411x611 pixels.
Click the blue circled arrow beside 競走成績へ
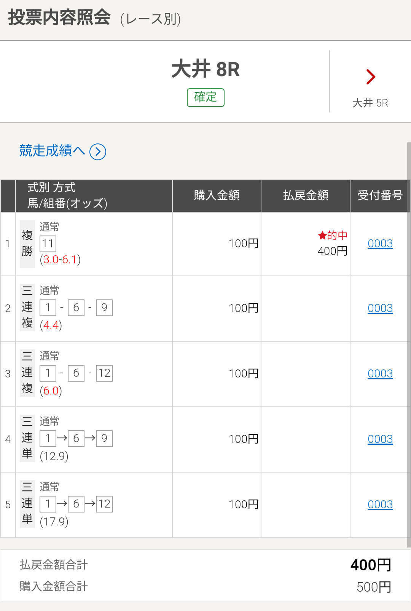(x=98, y=152)
